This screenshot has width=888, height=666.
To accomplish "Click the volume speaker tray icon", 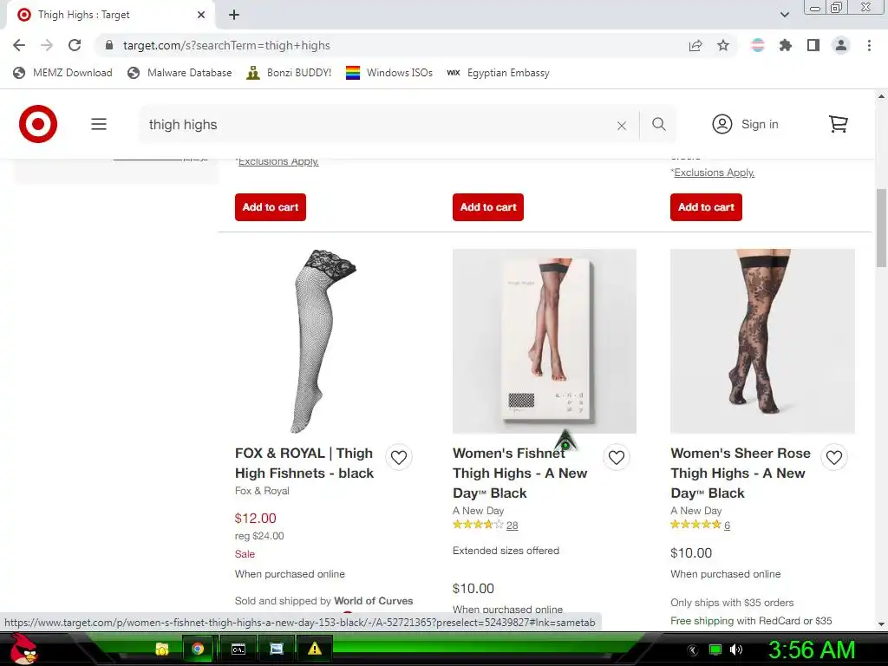I will click(736, 650).
